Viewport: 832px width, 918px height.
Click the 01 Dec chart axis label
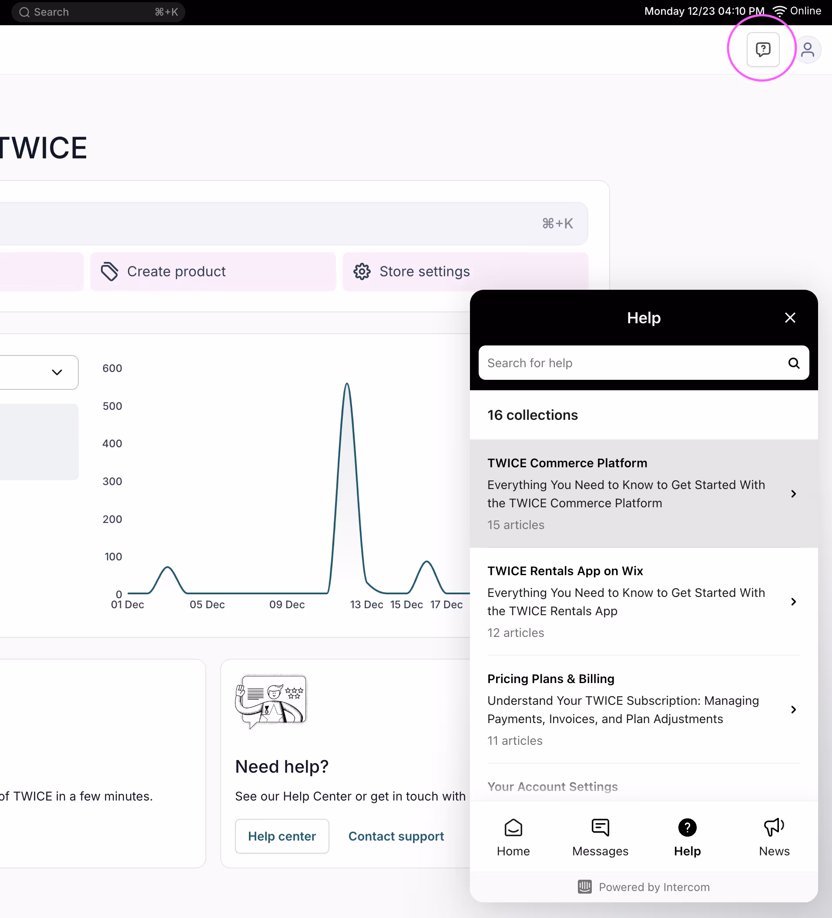(127, 604)
